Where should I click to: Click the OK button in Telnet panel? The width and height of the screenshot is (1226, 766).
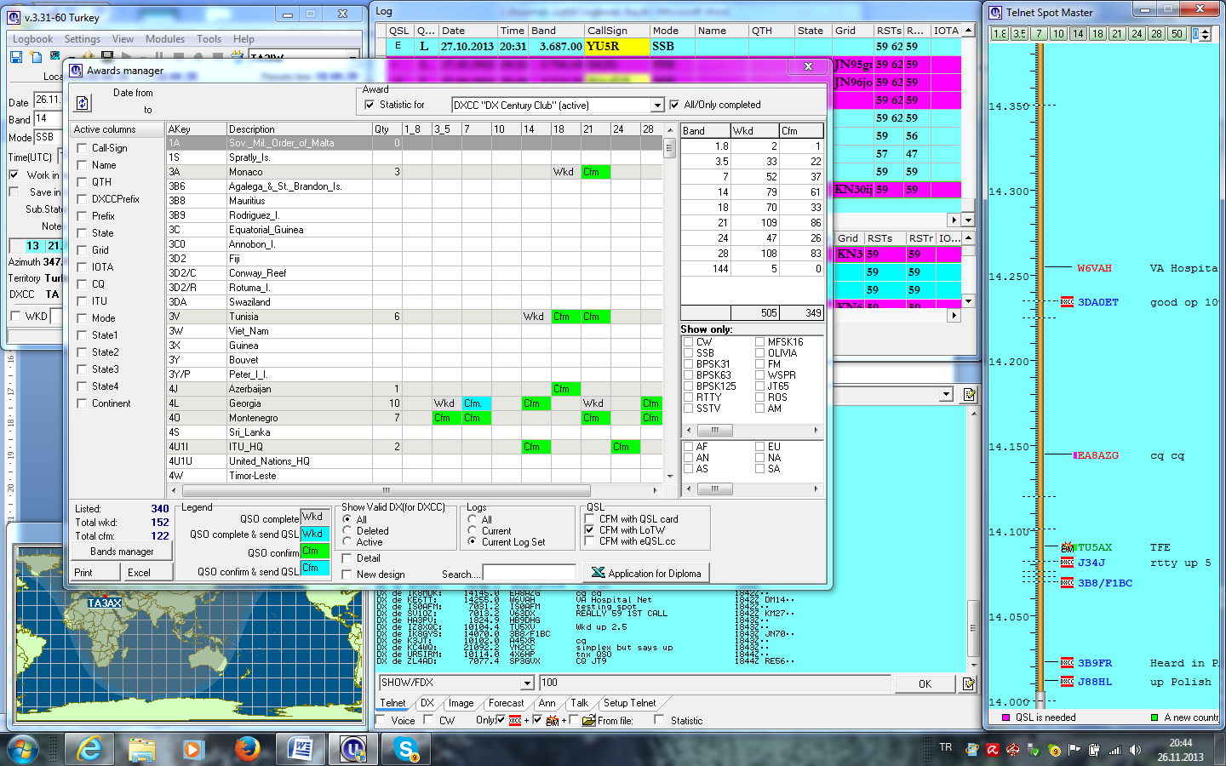point(925,683)
